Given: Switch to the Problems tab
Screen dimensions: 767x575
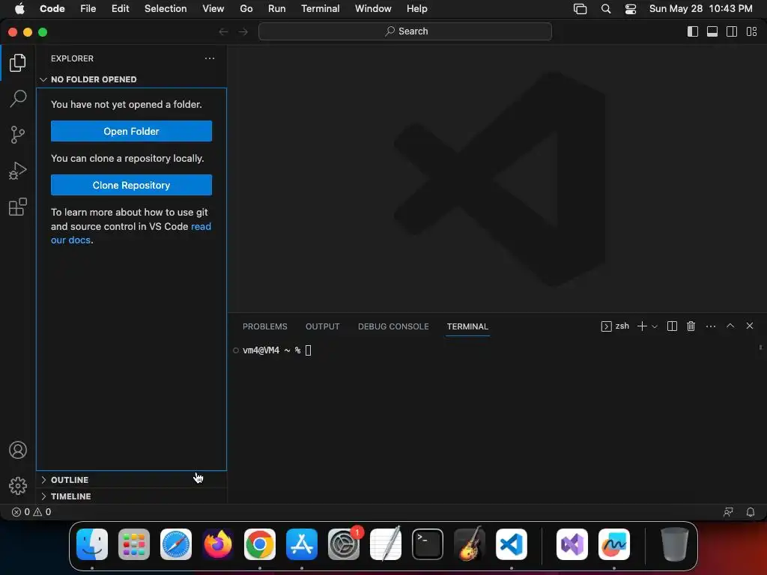Looking at the screenshot, I should click(264, 326).
